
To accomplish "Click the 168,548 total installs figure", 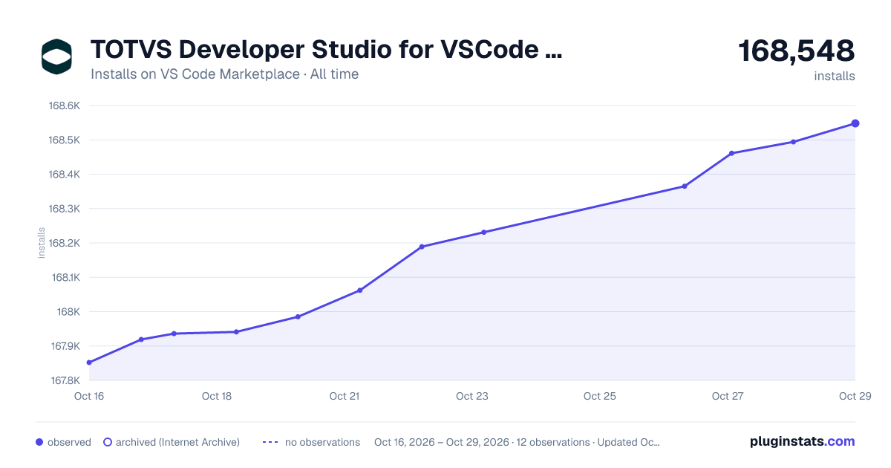I will (797, 51).
